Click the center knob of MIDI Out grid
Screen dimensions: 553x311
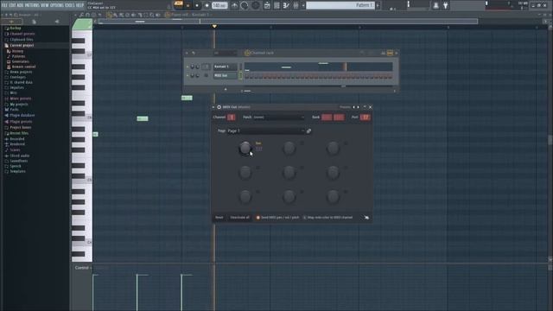click(x=289, y=173)
